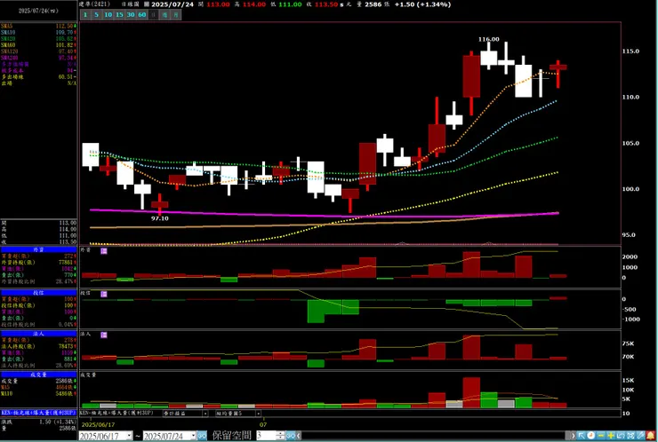Switch chart to 60-minute timeframe
Viewport: 658px width, 442px height.
pos(142,15)
